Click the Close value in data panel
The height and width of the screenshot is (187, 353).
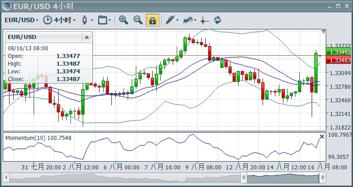68,79
